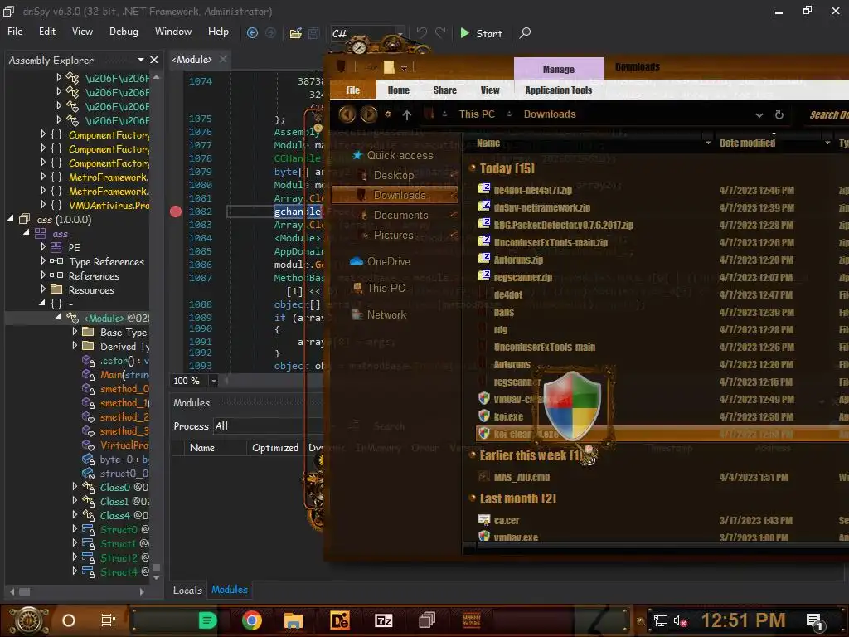Open the 100 % zoom dropdown
Viewport: 849px width, 637px height.
(x=213, y=381)
